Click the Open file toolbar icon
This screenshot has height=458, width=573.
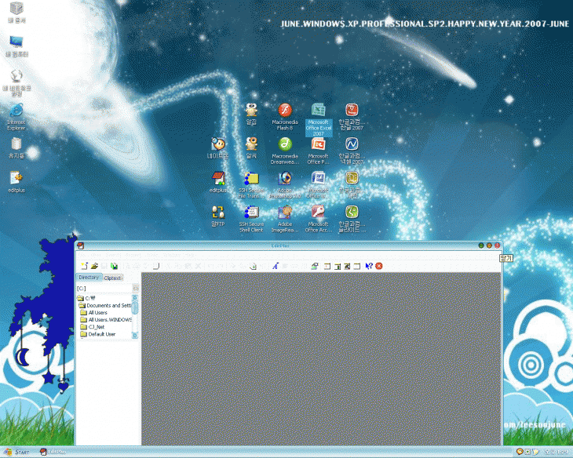pos(94,267)
